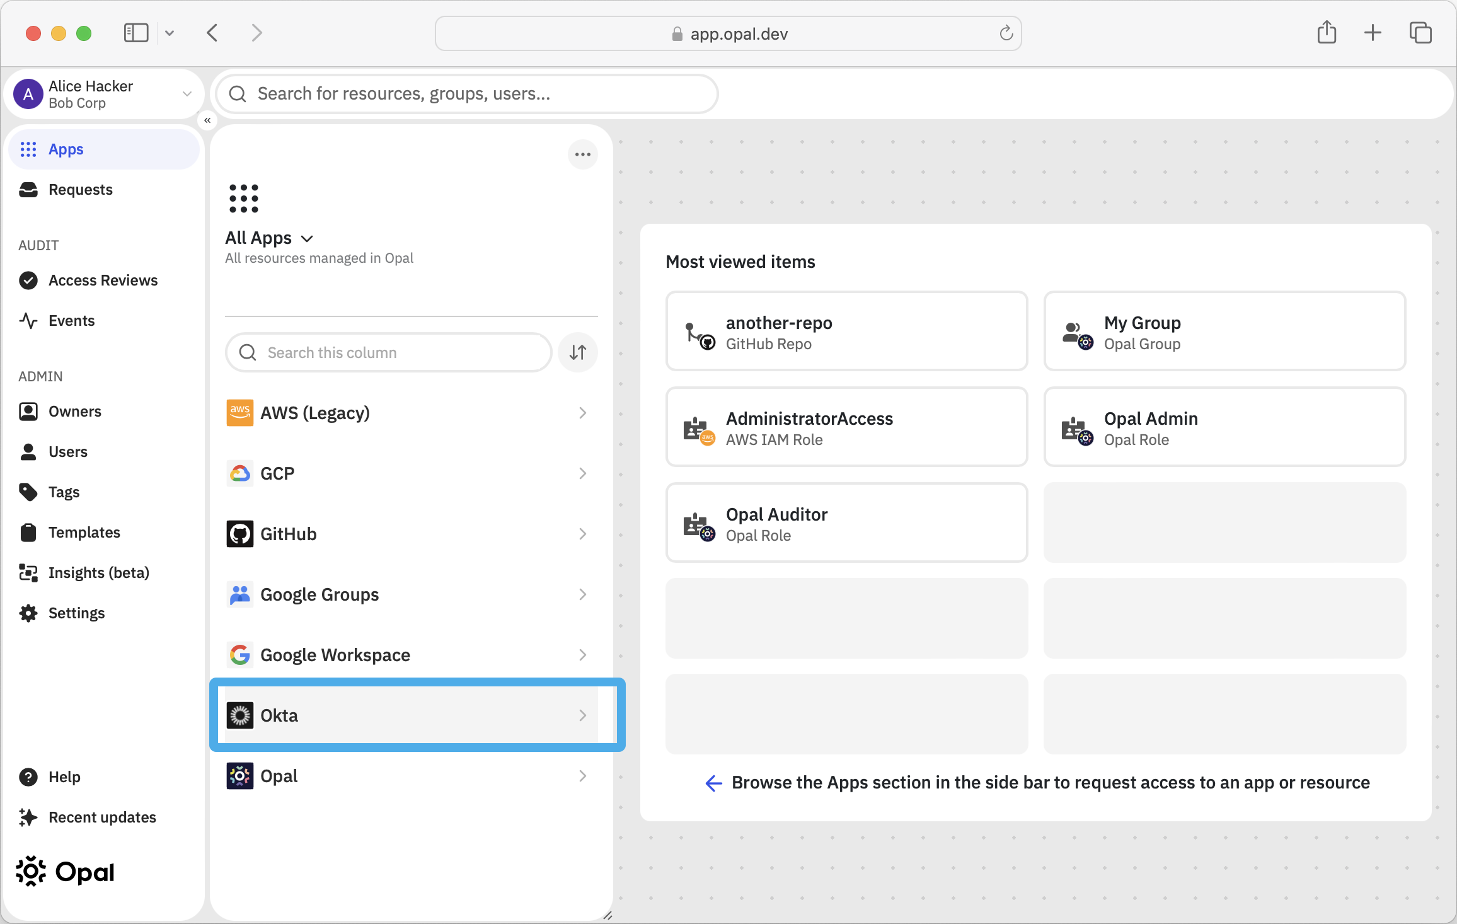Image resolution: width=1457 pixels, height=924 pixels.
Task: Go forward in browser history
Action: pyautogui.click(x=256, y=33)
